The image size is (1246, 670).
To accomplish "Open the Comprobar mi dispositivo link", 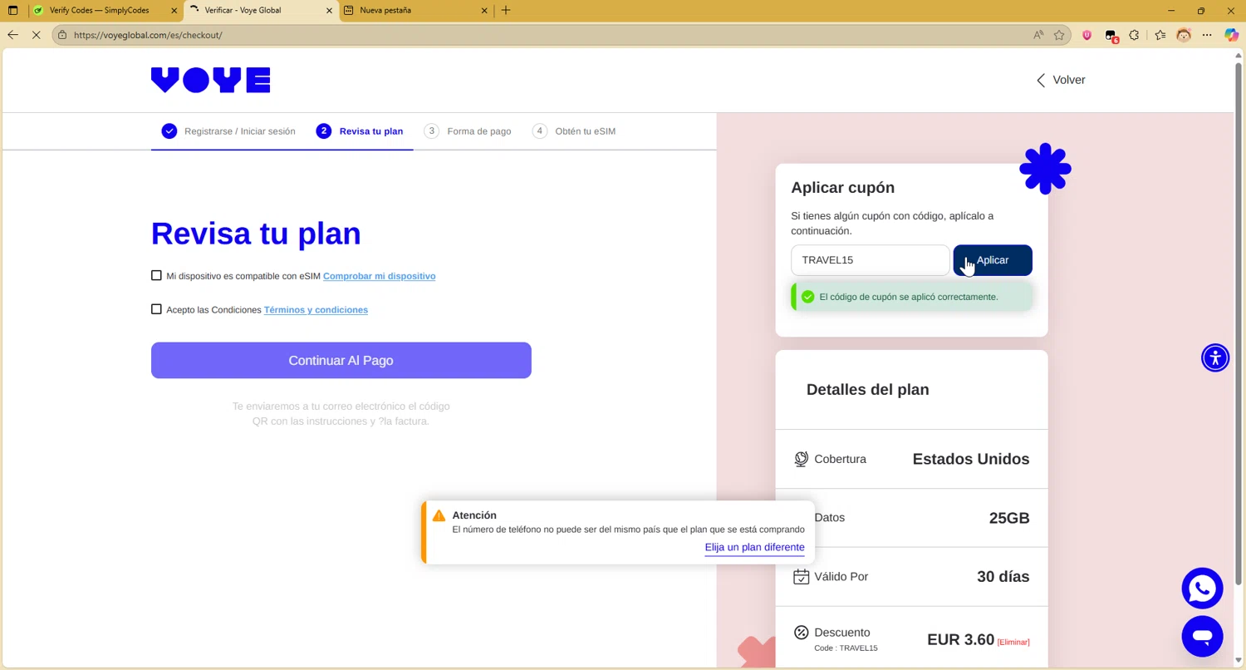I will [x=379, y=276].
